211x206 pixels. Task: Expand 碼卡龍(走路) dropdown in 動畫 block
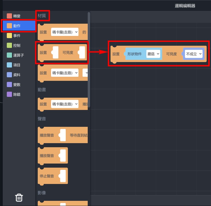tap(65, 104)
